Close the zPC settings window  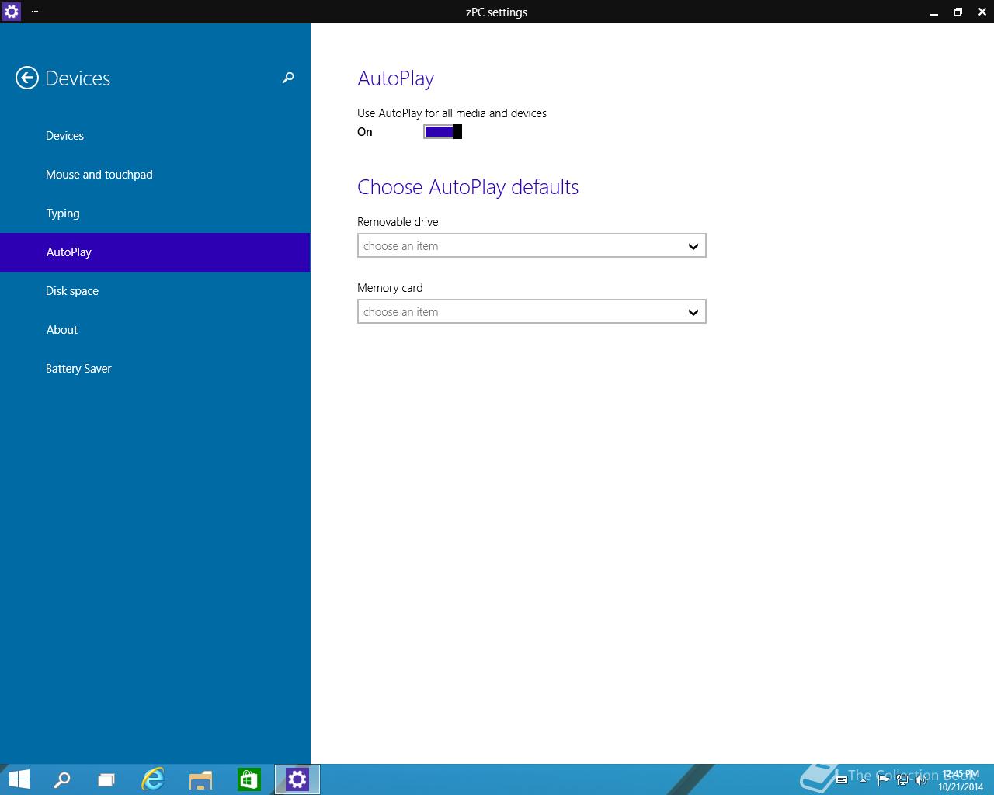(x=982, y=12)
